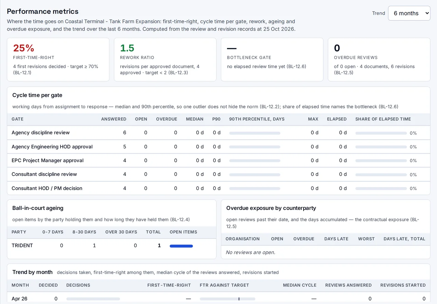The width and height of the screenshot is (437, 304).
Task: Click the FTR AGAINST TARGET column header
Action: pos(224,285)
